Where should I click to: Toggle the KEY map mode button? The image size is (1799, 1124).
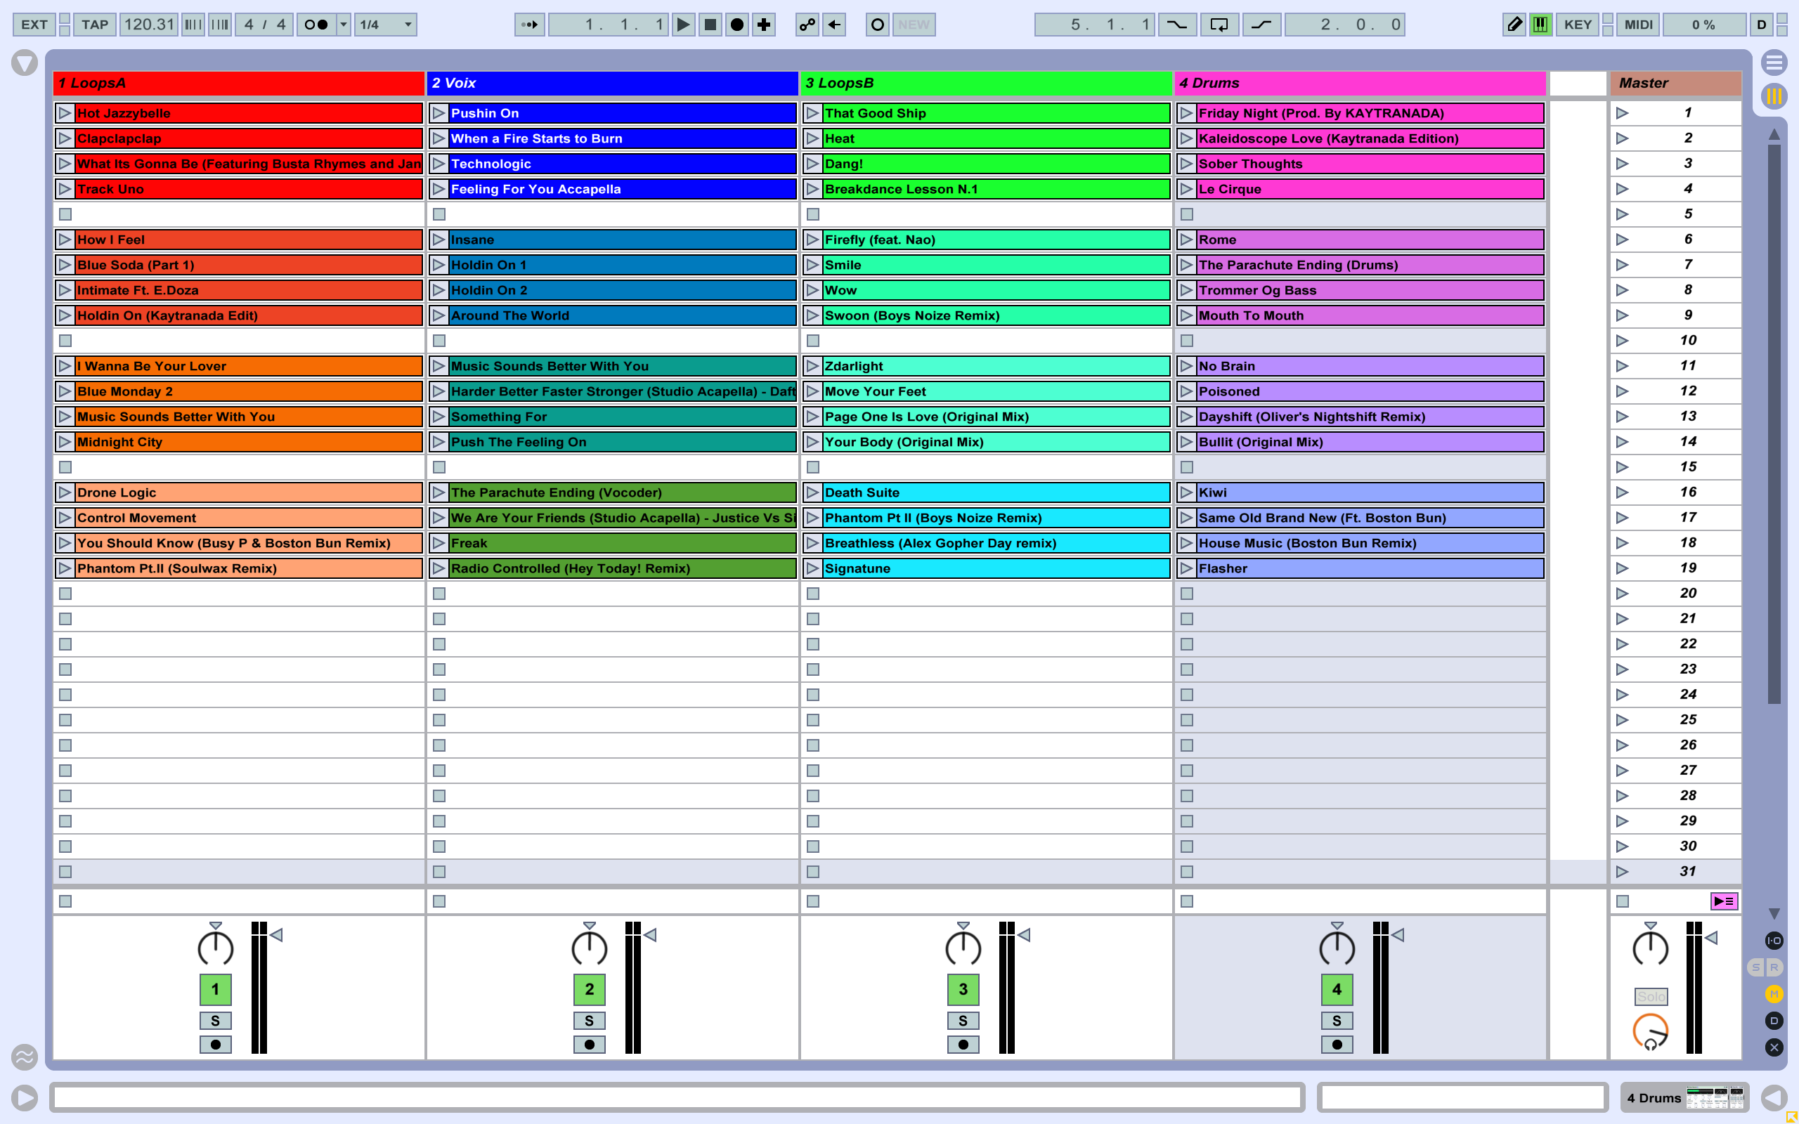click(x=1578, y=25)
